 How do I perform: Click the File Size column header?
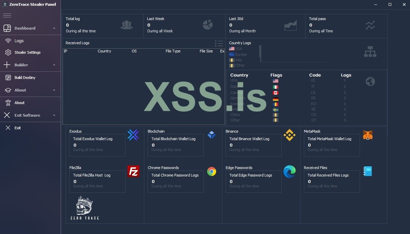(x=206, y=51)
